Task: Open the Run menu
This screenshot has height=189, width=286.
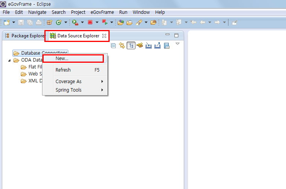Action: coord(123,12)
